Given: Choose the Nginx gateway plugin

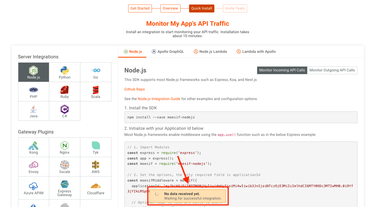Looking at the screenshot, I should coord(64,147).
